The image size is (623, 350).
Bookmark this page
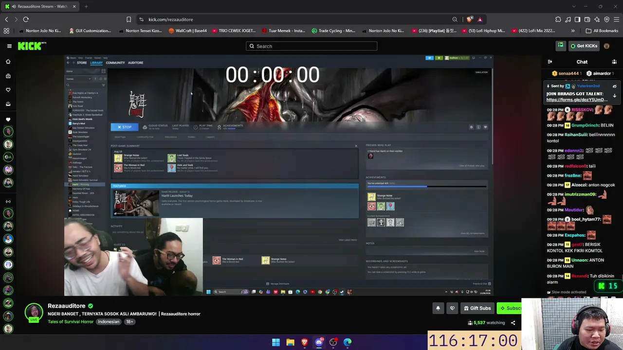click(128, 19)
